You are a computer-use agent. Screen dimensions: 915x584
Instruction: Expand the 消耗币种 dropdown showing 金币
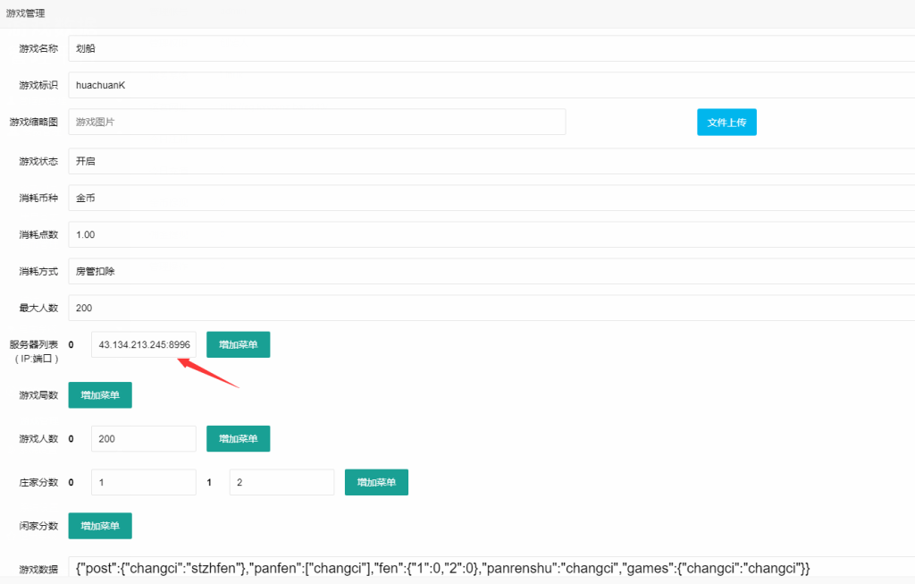coord(490,198)
